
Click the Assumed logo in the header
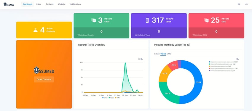(x=9, y=4)
